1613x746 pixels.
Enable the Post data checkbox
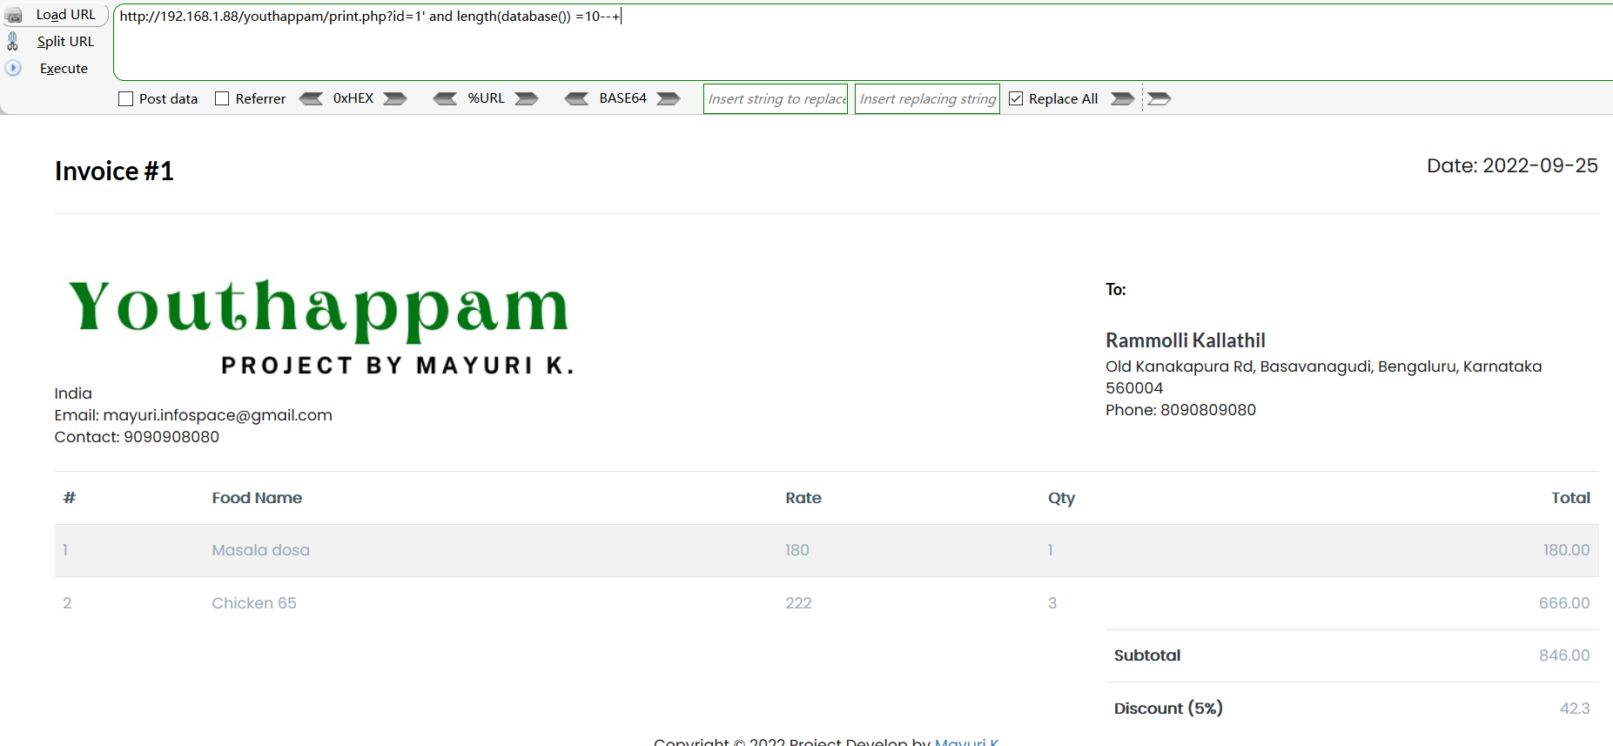click(125, 99)
